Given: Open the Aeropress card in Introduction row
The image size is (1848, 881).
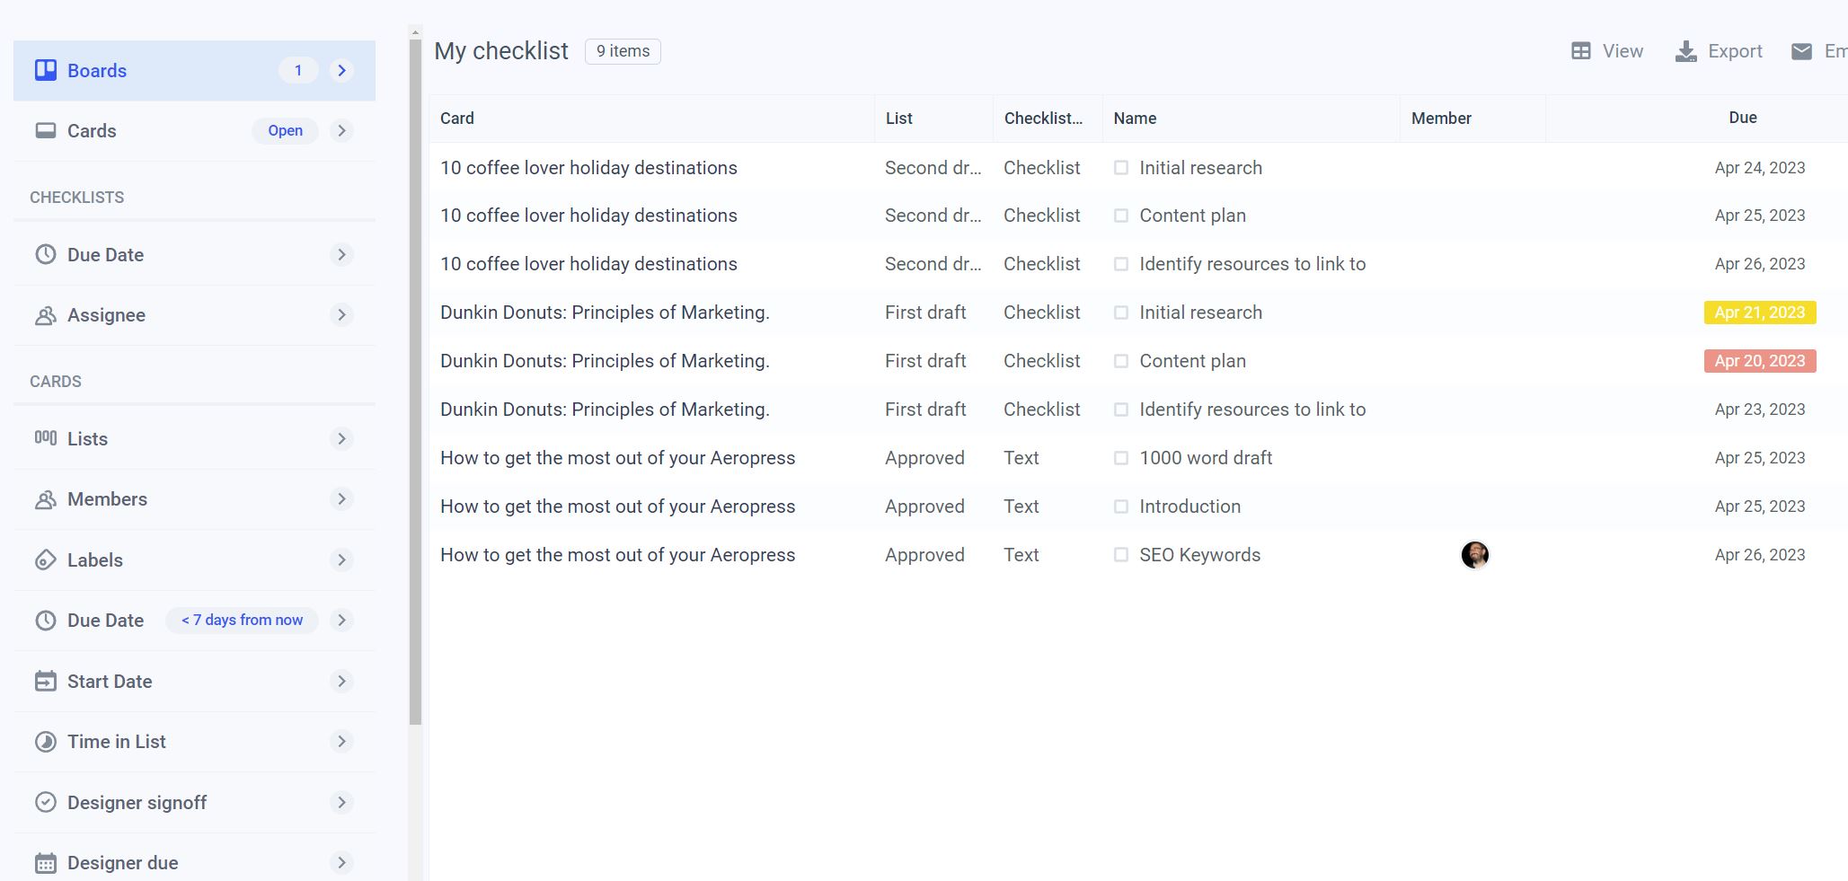Looking at the screenshot, I should pyautogui.click(x=617, y=507).
